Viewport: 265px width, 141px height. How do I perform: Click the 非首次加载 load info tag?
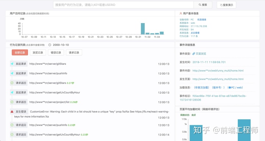tap(201, 87)
